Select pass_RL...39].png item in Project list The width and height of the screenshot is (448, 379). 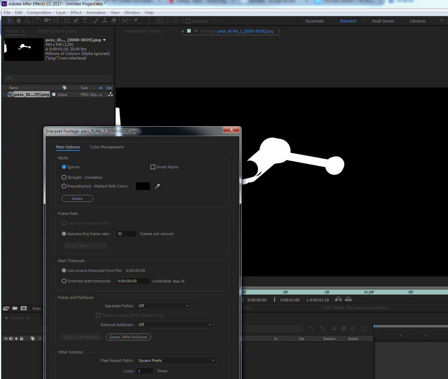point(32,94)
